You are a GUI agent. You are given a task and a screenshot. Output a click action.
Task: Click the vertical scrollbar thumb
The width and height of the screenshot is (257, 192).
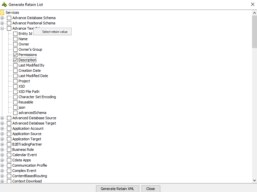pos(254,31)
